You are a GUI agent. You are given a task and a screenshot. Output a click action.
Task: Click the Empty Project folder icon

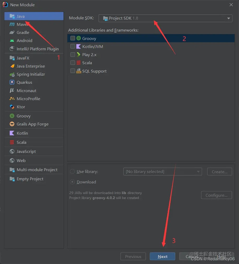tap(12, 179)
